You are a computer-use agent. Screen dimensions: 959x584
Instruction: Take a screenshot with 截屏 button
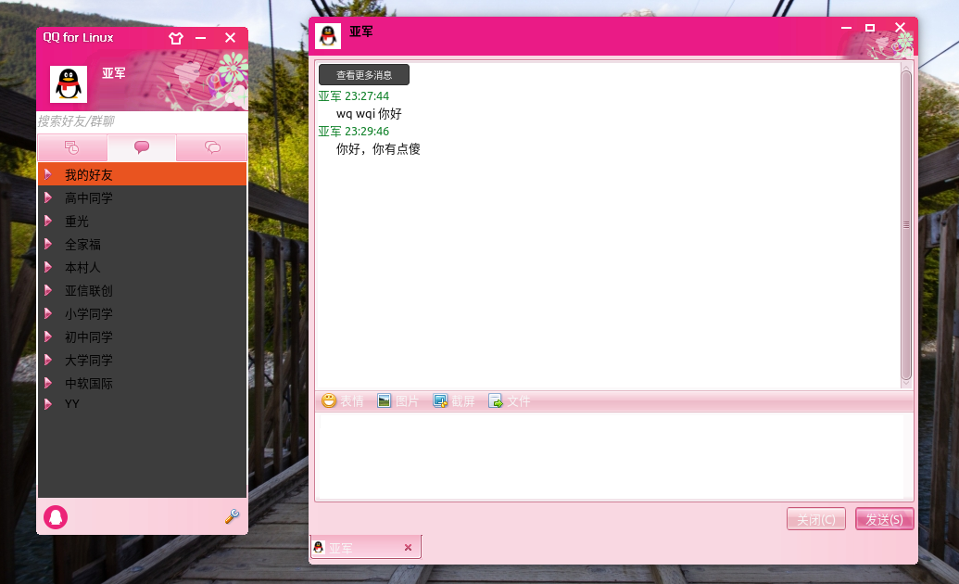[x=454, y=401]
